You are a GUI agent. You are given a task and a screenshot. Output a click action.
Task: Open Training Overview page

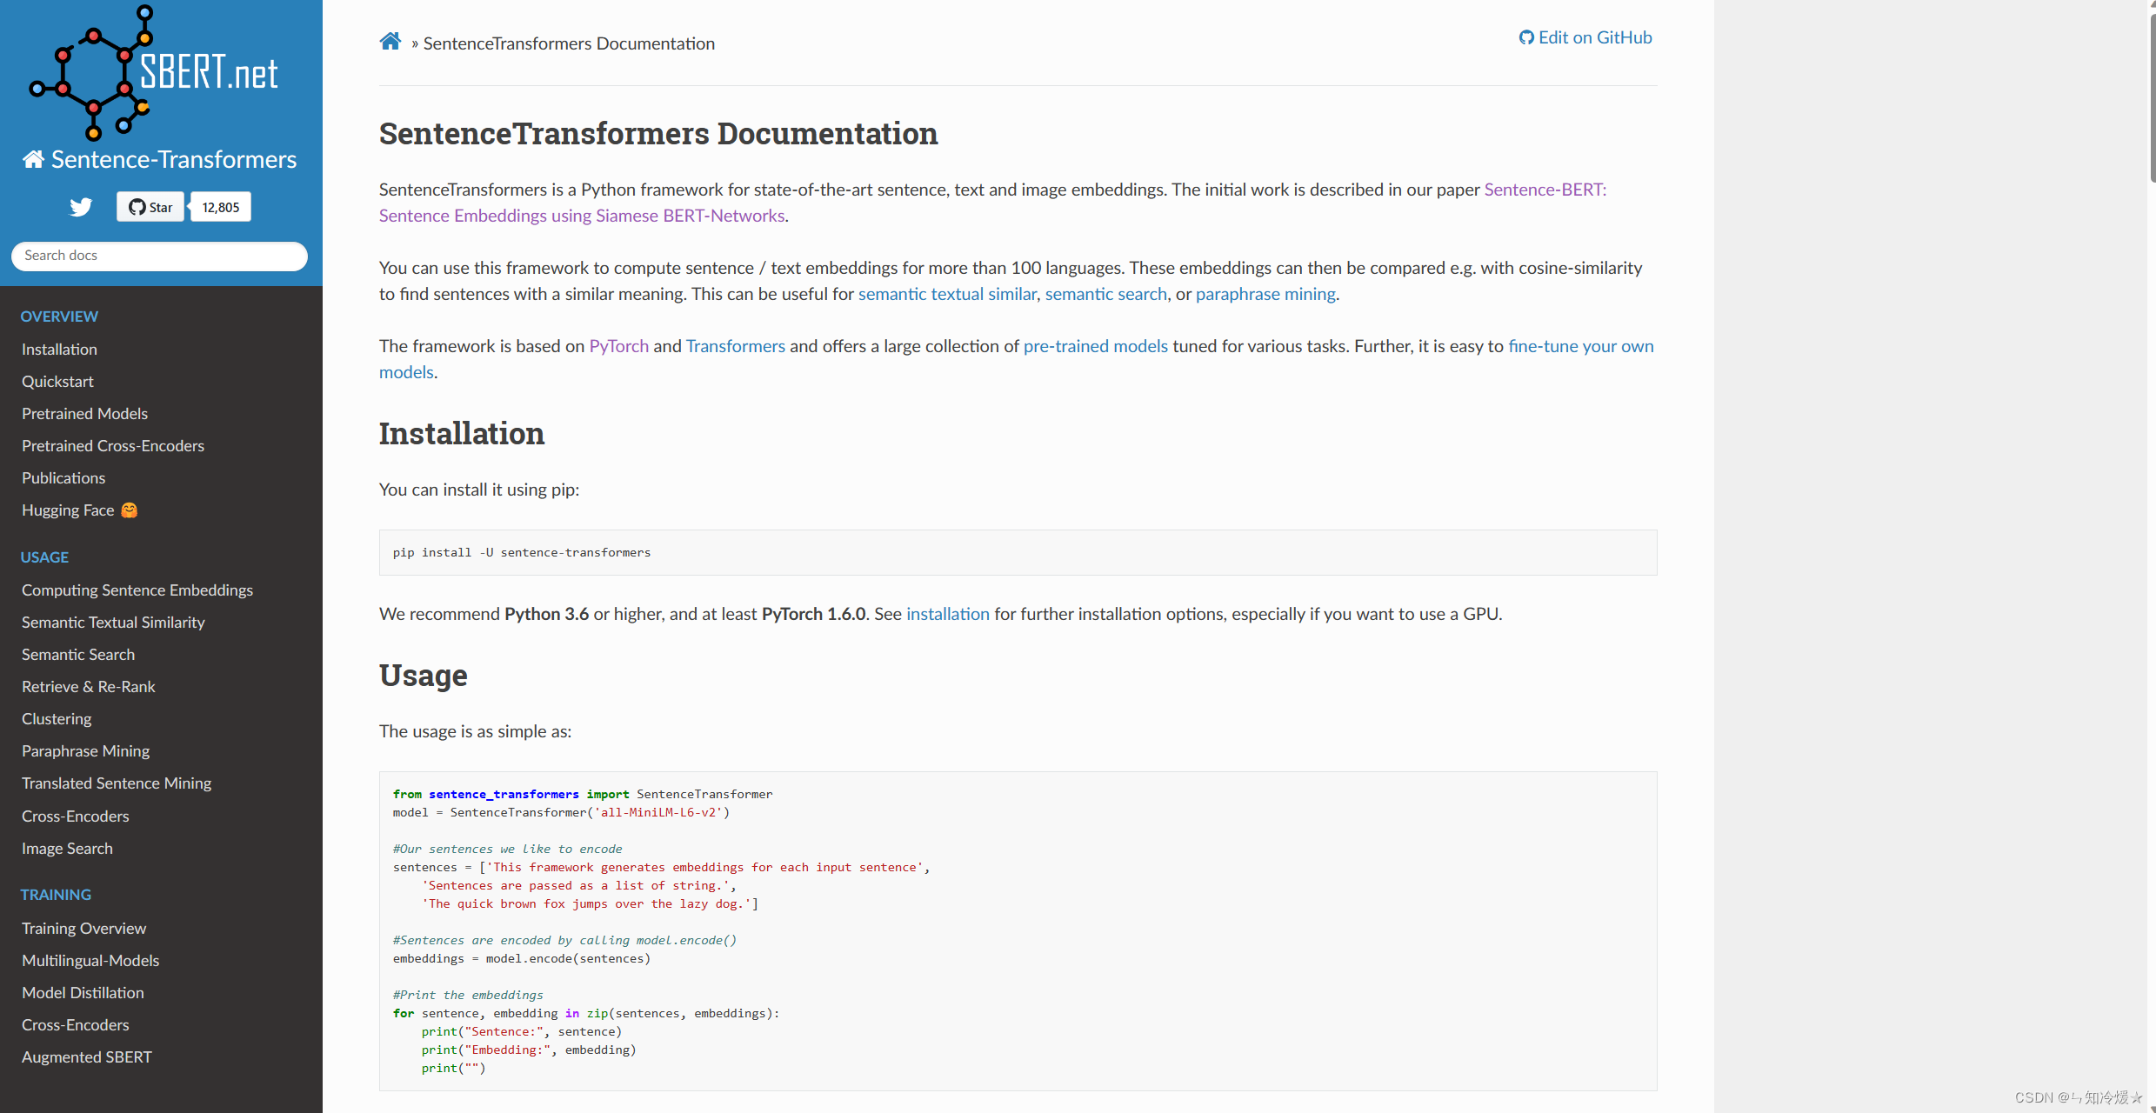click(x=83, y=928)
